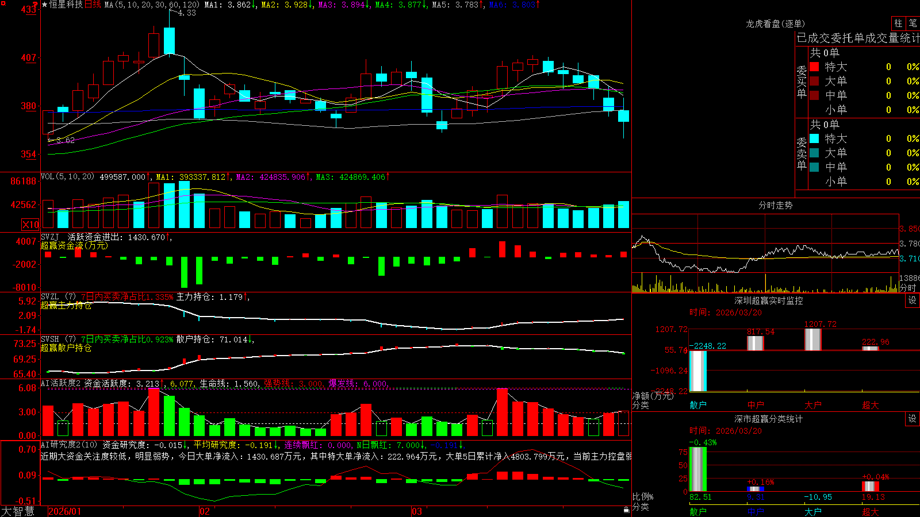This screenshot has height=517, width=920.
Task: Select the SVZL (7) indicator label
Action: [x=58, y=297]
